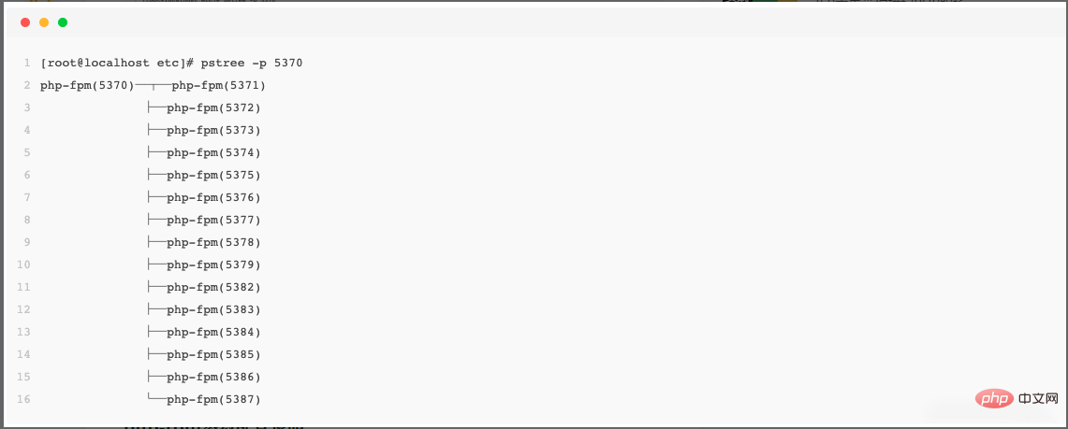
Task: Select the pstree -p 5370 command text
Action: click(x=252, y=64)
